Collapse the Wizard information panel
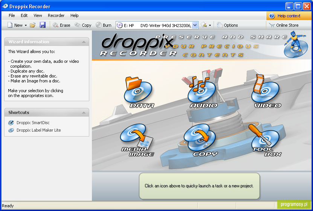This screenshot has width=313, height=211. point(84,42)
